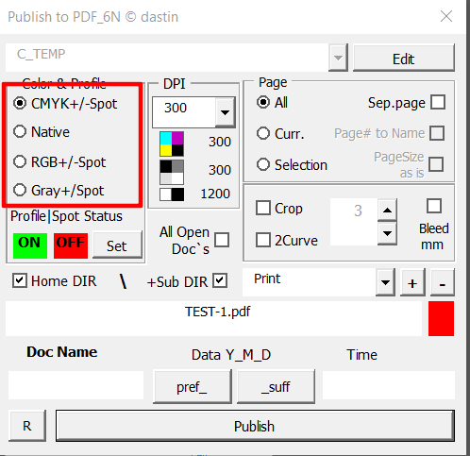Click the grayscale swatch icon

tap(172, 172)
